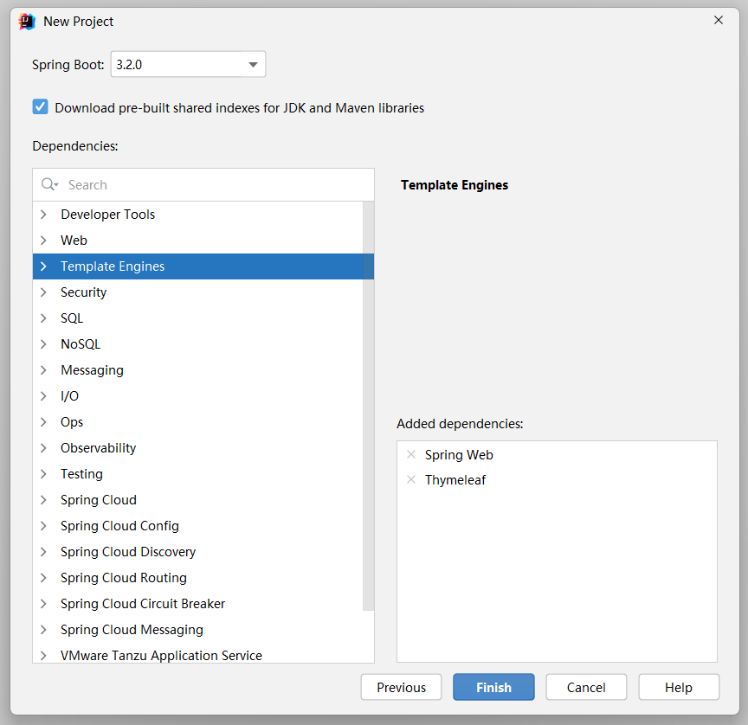Remove Thymeleaf dependency with X icon
Viewport: 748px width, 725px height.
(411, 480)
